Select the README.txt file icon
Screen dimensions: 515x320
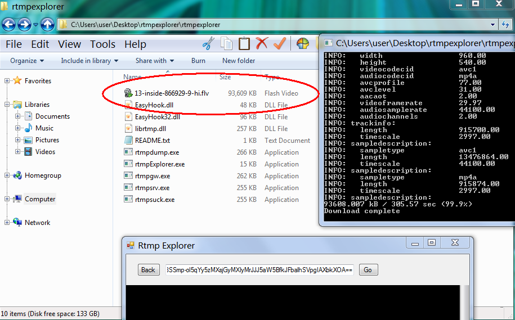tap(128, 140)
